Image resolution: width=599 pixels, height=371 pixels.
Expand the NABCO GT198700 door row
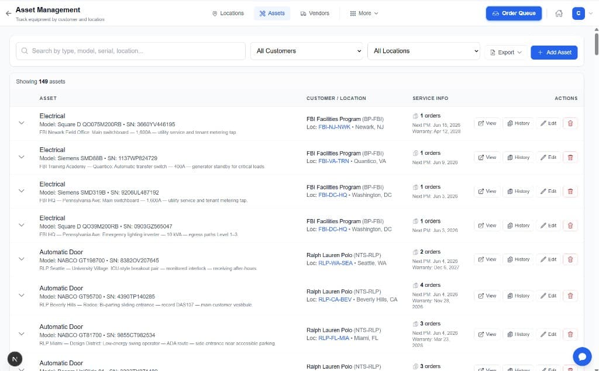(22, 259)
